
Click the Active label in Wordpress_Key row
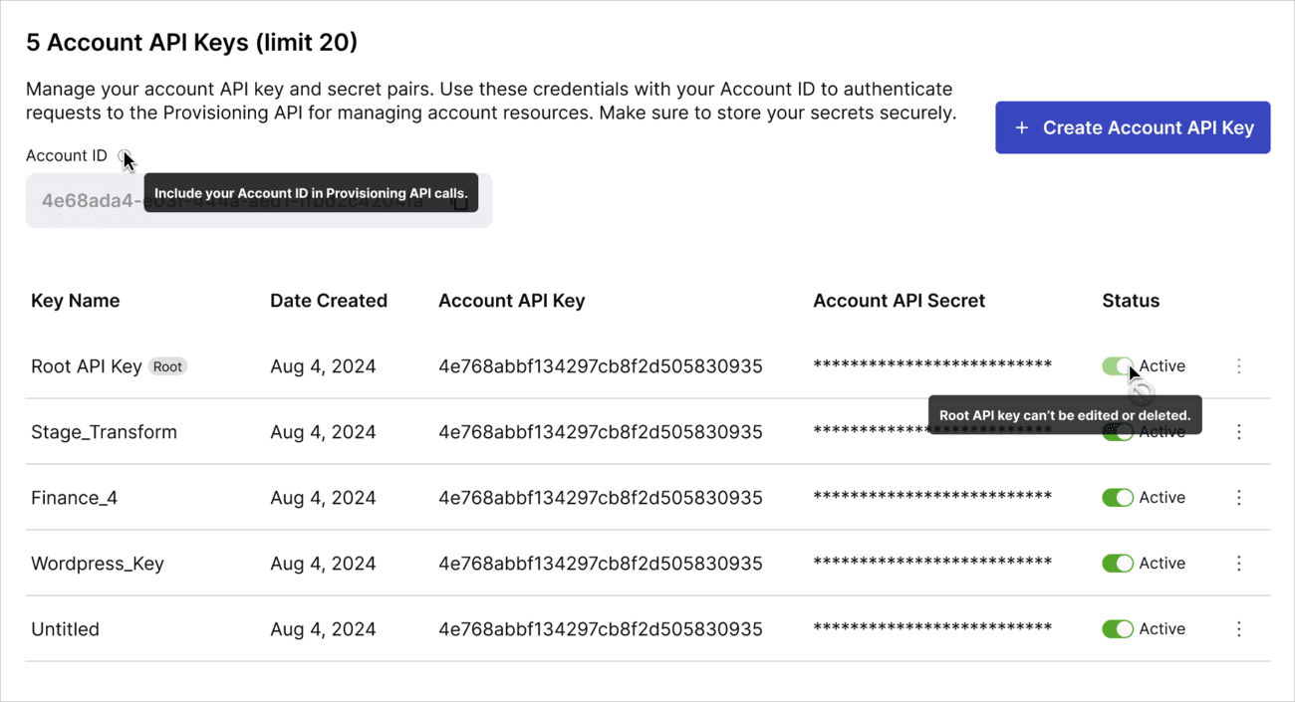coord(1163,564)
